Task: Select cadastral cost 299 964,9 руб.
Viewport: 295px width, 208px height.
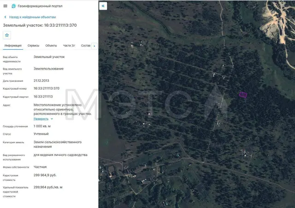Action: point(45,175)
